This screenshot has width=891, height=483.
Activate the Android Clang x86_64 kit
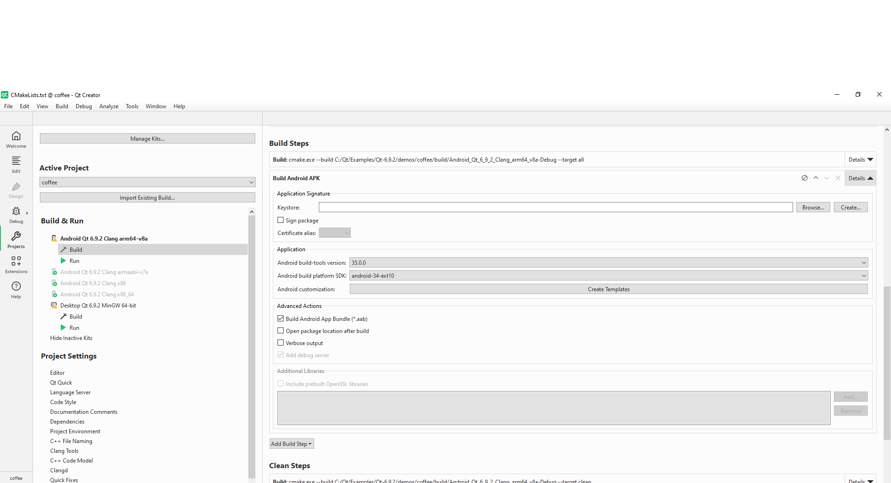97,294
